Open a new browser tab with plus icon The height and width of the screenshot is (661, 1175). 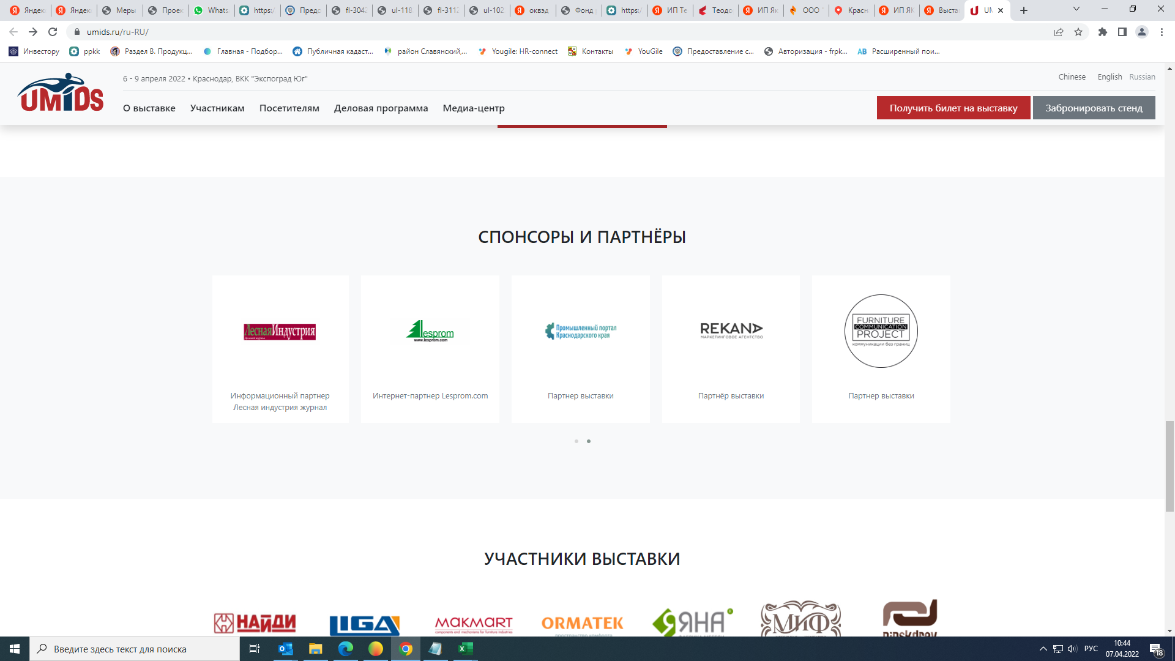1024,10
